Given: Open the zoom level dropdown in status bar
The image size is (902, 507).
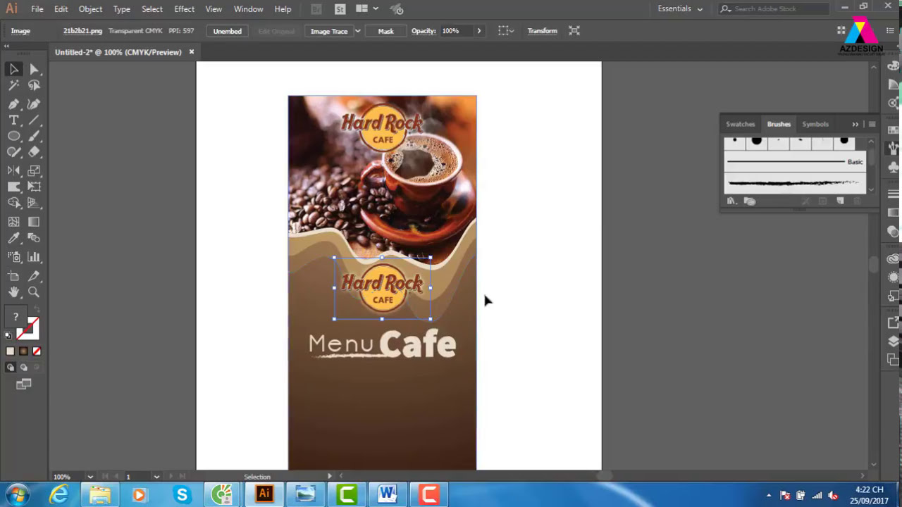Looking at the screenshot, I should pos(90,477).
